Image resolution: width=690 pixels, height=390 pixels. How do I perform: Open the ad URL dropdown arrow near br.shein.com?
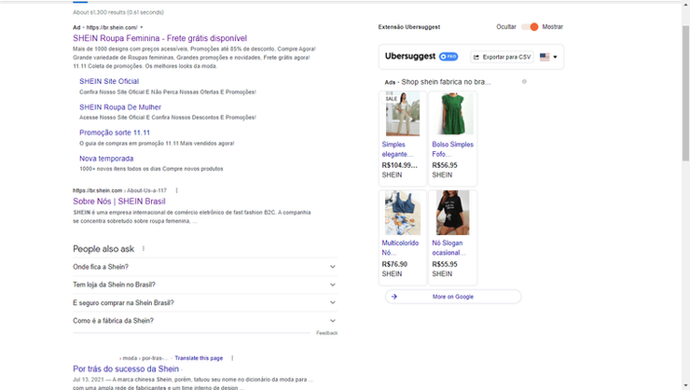pyautogui.click(x=141, y=27)
